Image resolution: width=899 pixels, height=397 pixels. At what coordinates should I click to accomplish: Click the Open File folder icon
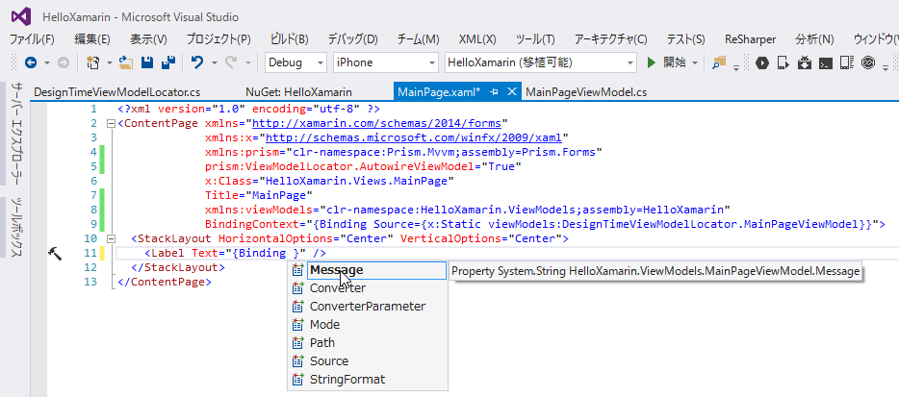click(126, 62)
